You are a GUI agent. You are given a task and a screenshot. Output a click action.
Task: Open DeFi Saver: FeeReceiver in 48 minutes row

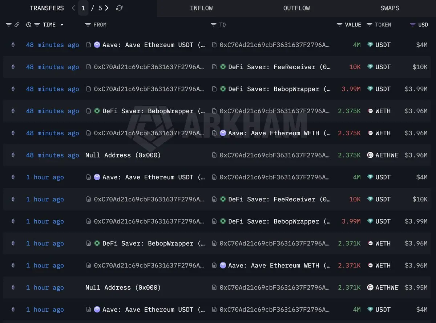[279, 67]
